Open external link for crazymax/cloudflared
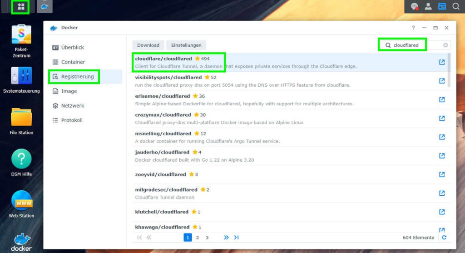 pyautogui.click(x=442, y=118)
